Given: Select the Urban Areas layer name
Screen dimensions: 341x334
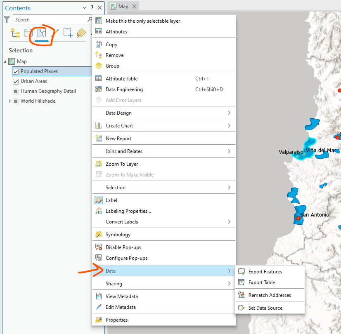Looking at the screenshot, I should [x=34, y=81].
